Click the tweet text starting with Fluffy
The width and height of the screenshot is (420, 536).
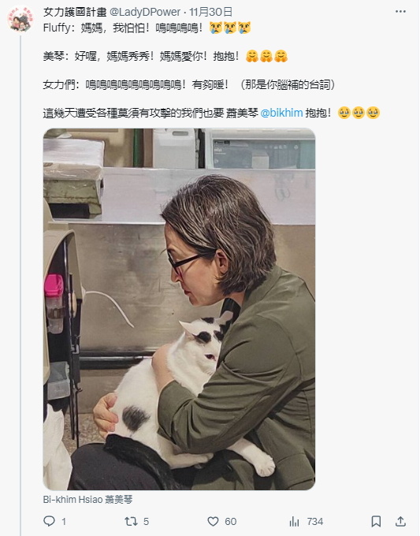[x=147, y=28]
